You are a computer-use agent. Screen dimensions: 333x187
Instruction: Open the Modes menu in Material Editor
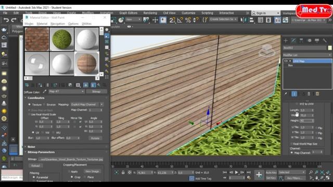pyautogui.click(x=29, y=24)
